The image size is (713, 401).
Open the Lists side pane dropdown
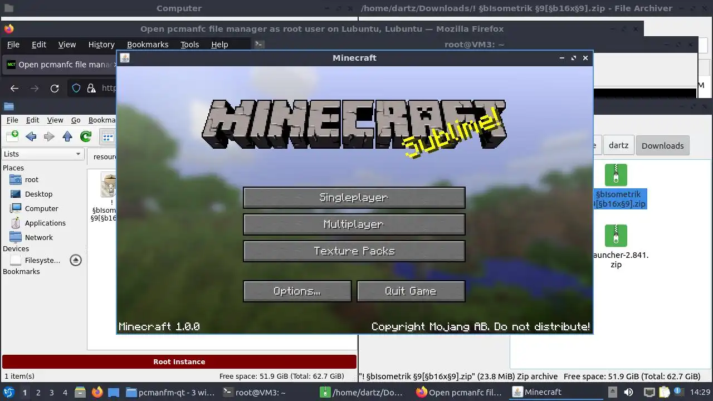tap(43, 154)
